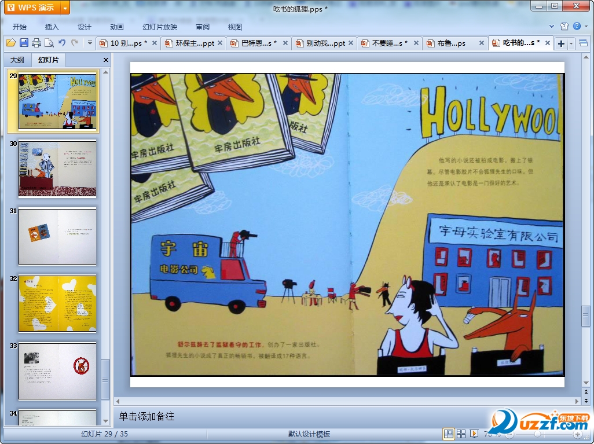Start slideshow from status bar play icon
The width and height of the screenshot is (594, 444).
point(474,434)
